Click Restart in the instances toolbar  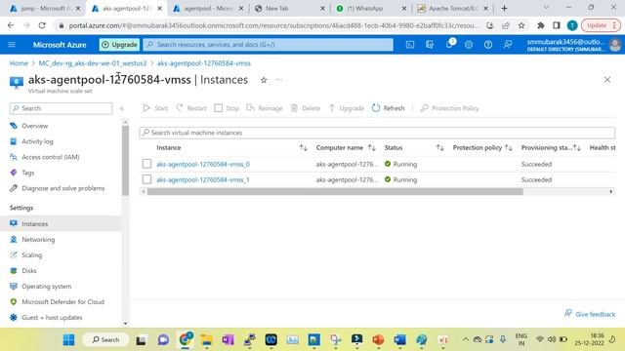click(x=191, y=108)
